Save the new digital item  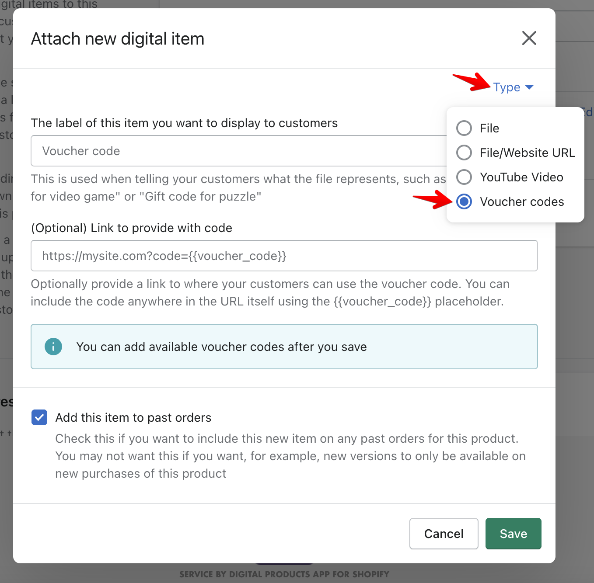513,533
